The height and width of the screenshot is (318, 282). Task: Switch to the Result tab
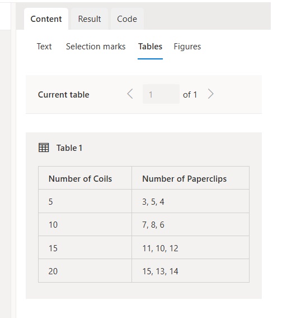tap(90, 19)
